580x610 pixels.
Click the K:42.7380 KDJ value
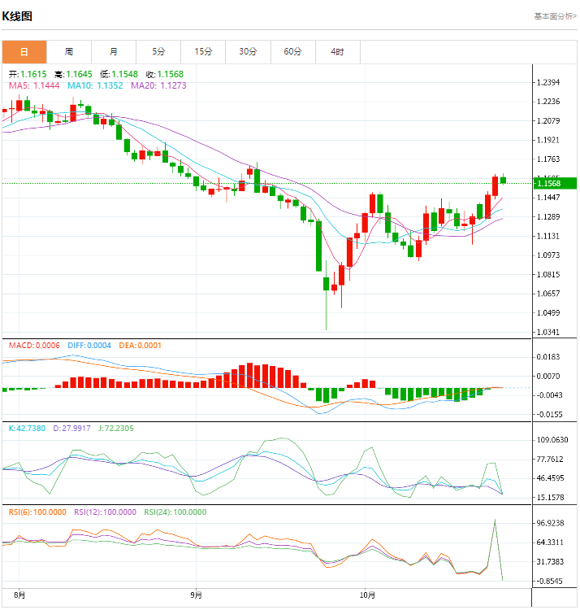pyautogui.click(x=27, y=429)
